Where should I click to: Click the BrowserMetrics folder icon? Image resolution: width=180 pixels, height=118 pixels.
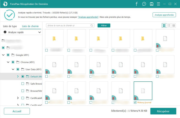point(28,91)
